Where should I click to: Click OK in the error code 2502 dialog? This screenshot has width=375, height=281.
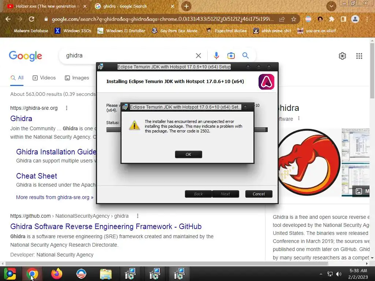click(189, 154)
